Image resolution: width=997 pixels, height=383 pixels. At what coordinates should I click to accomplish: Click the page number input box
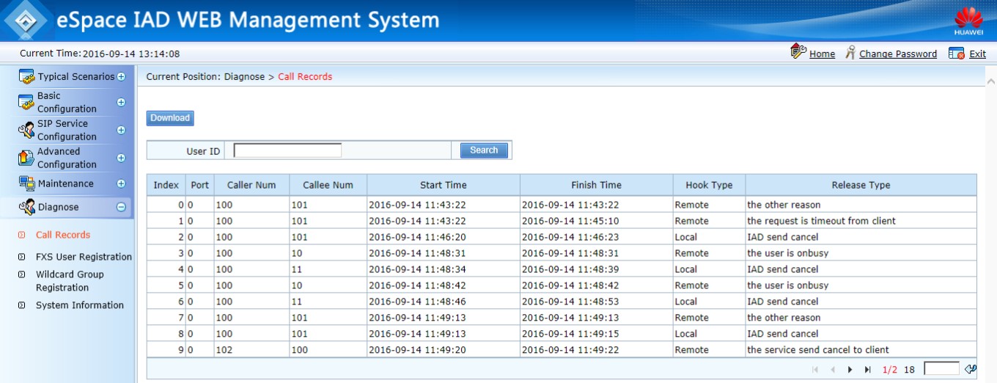click(941, 369)
